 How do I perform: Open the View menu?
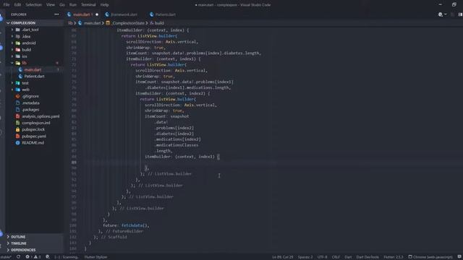click(51, 5)
